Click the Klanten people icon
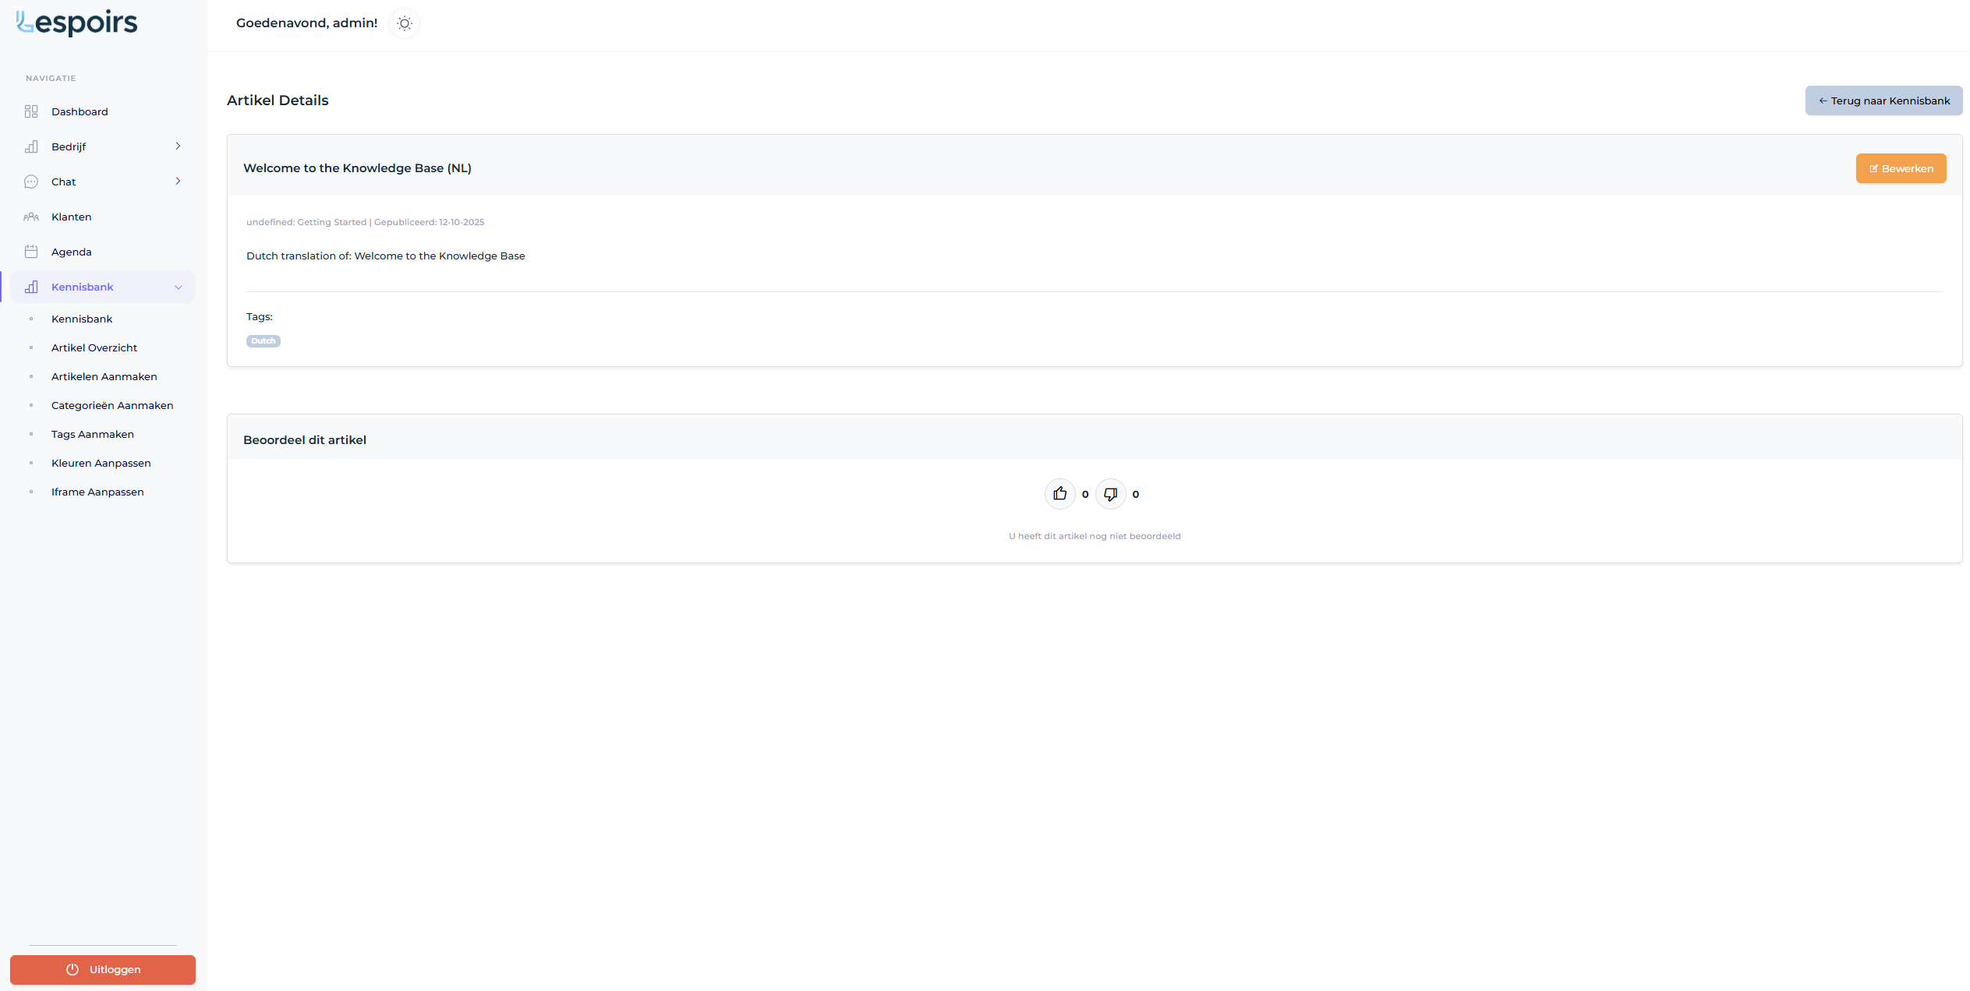The width and height of the screenshot is (1970, 991). [31, 217]
